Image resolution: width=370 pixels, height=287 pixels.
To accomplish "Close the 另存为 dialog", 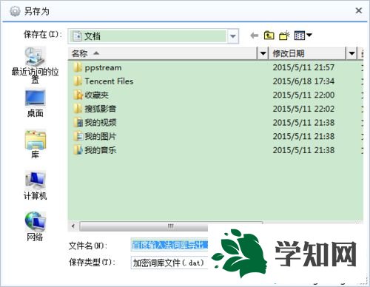I will 358,10.
